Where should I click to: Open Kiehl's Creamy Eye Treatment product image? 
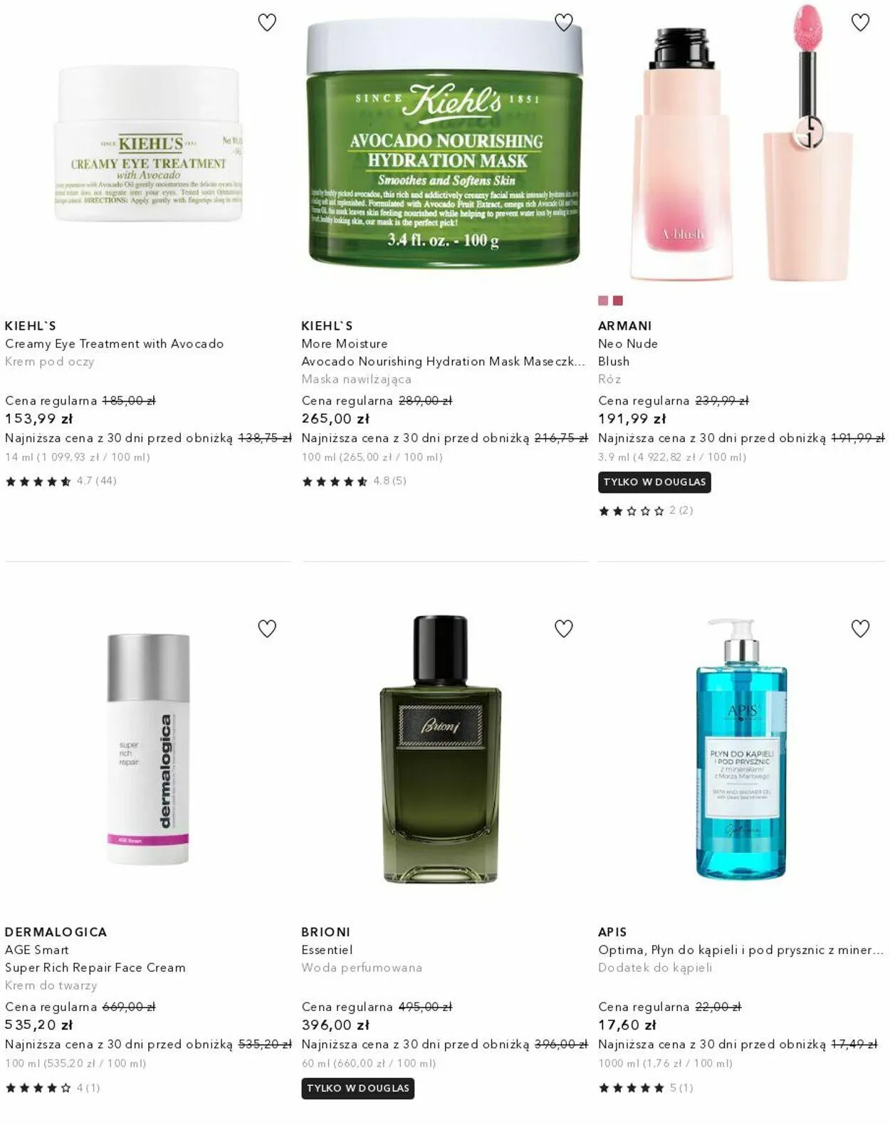148,143
